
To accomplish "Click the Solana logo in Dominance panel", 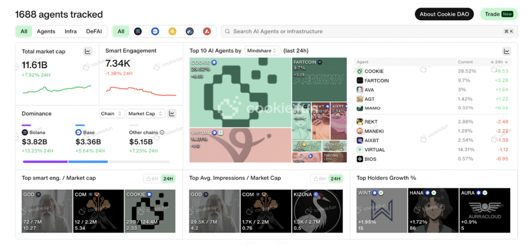I will tap(25, 133).
